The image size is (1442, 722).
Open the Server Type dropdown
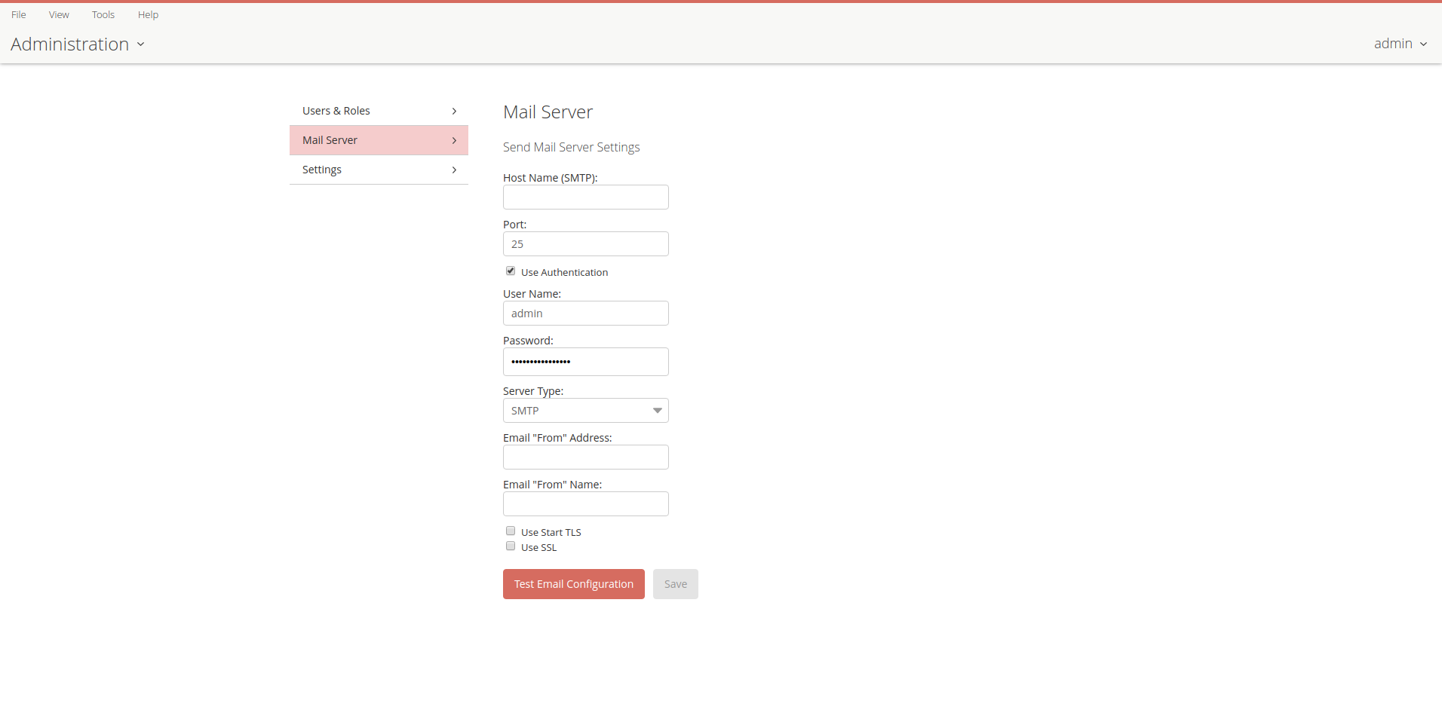(x=585, y=411)
